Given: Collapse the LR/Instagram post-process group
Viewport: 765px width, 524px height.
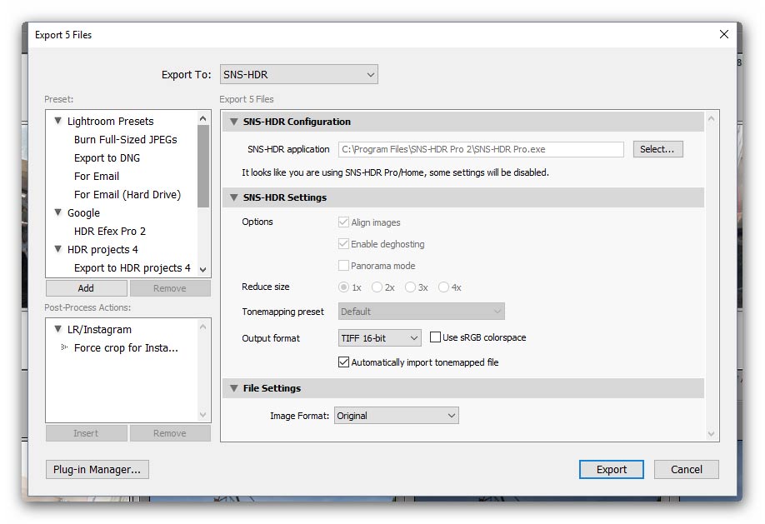Looking at the screenshot, I should click(x=58, y=329).
